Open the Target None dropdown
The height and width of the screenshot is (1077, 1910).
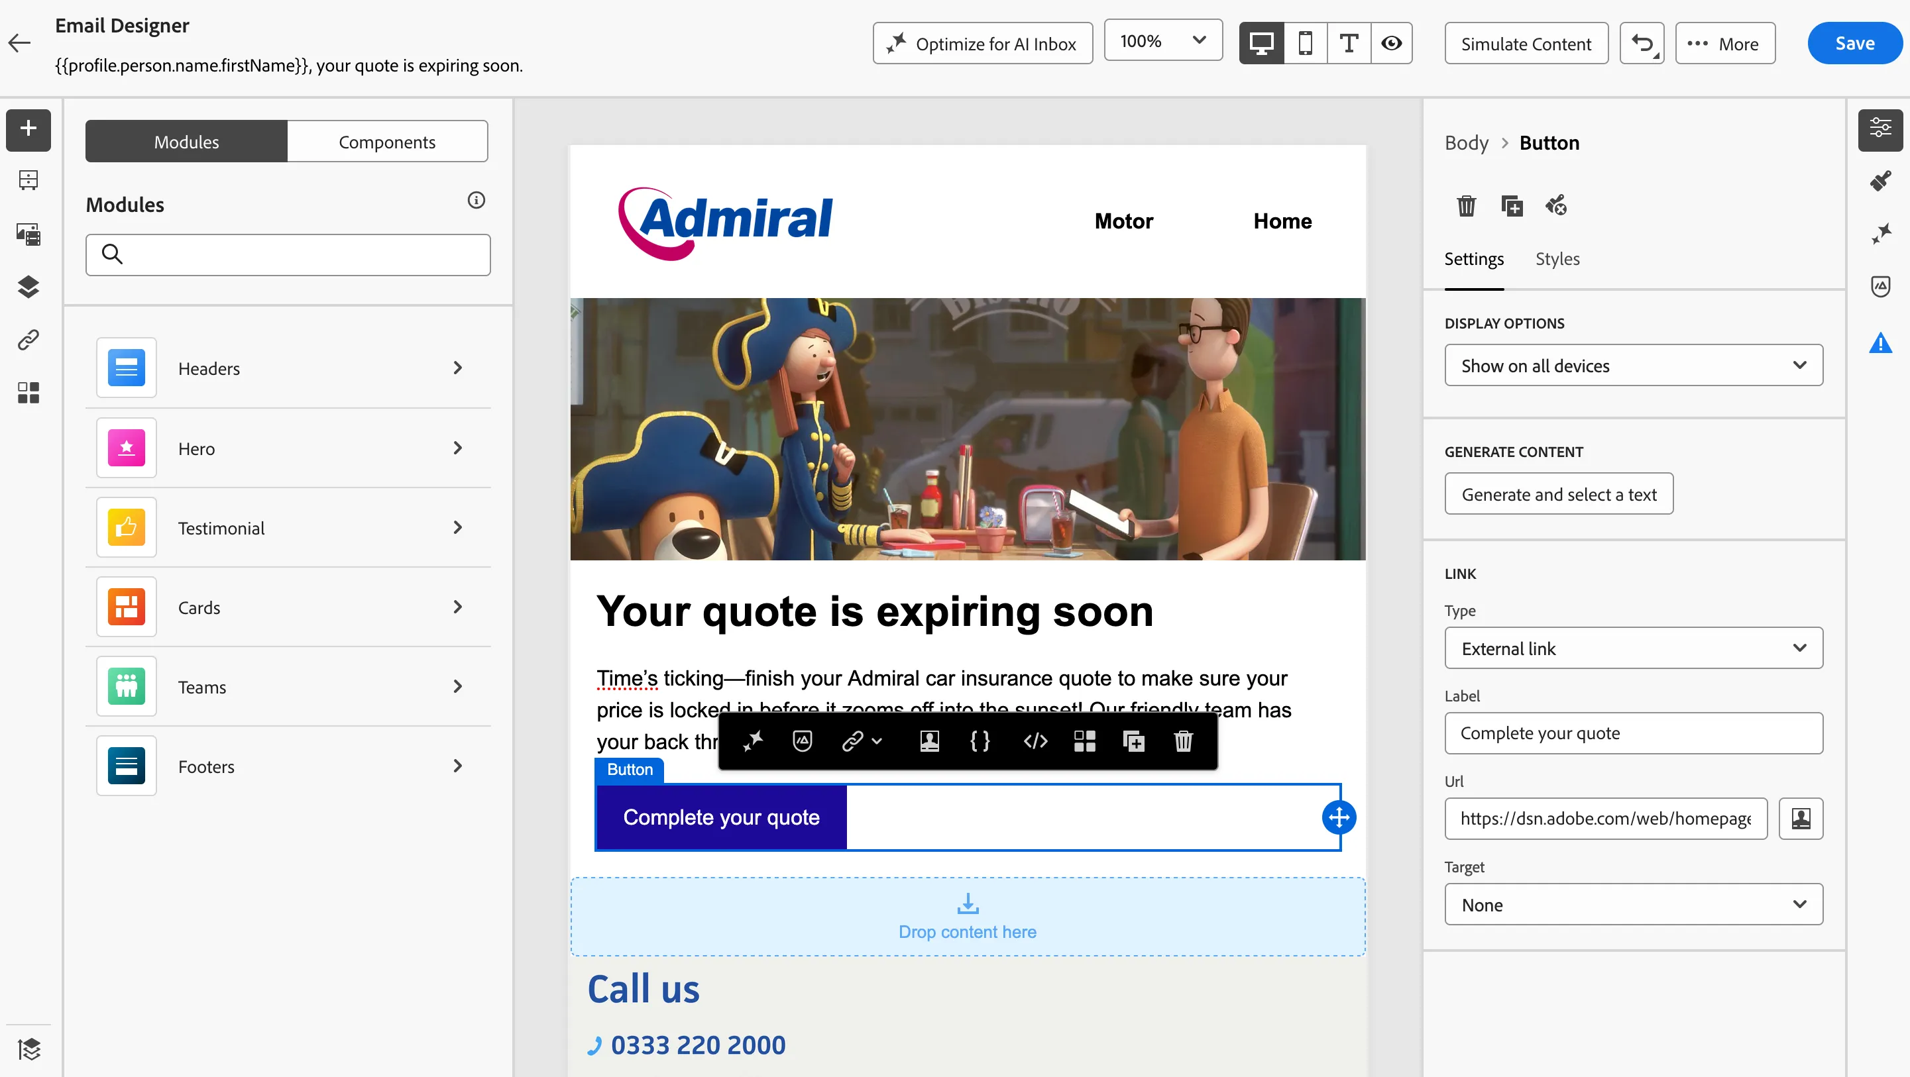tap(1634, 904)
